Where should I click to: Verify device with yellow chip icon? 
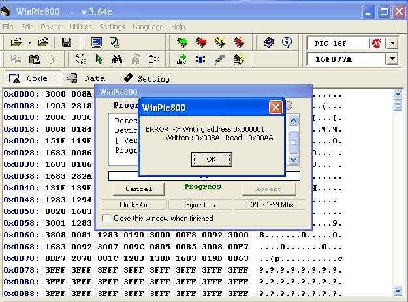pyautogui.click(x=220, y=42)
